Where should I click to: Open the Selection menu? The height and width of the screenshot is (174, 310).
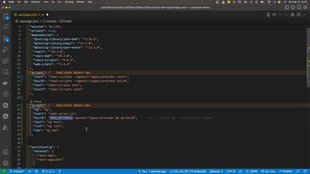(35, 2)
